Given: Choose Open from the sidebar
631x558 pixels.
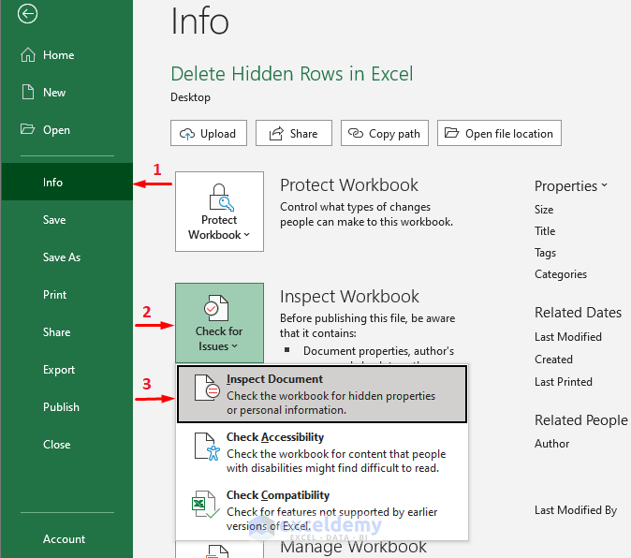Looking at the screenshot, I should tap(66, 129).
